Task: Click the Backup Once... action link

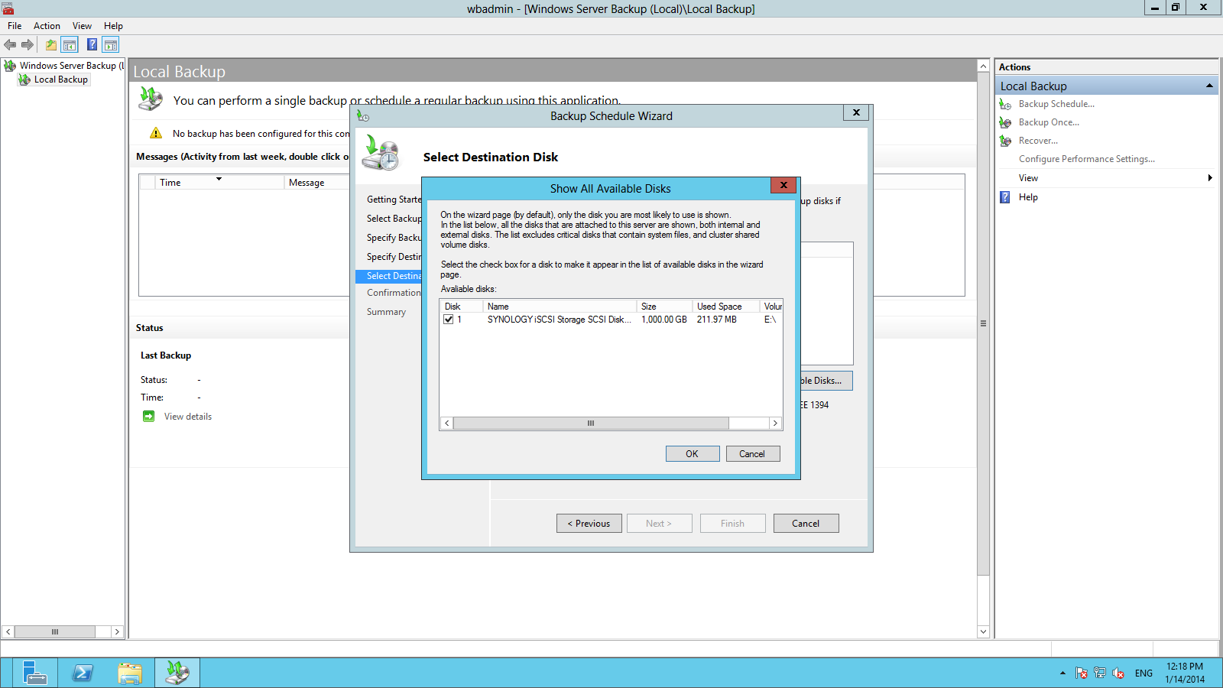Action: click(x=1049, y=122)
